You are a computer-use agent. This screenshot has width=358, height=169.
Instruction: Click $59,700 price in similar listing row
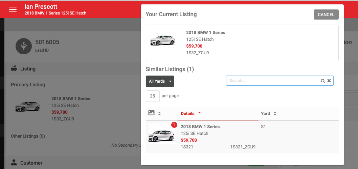tap(189, 140)
